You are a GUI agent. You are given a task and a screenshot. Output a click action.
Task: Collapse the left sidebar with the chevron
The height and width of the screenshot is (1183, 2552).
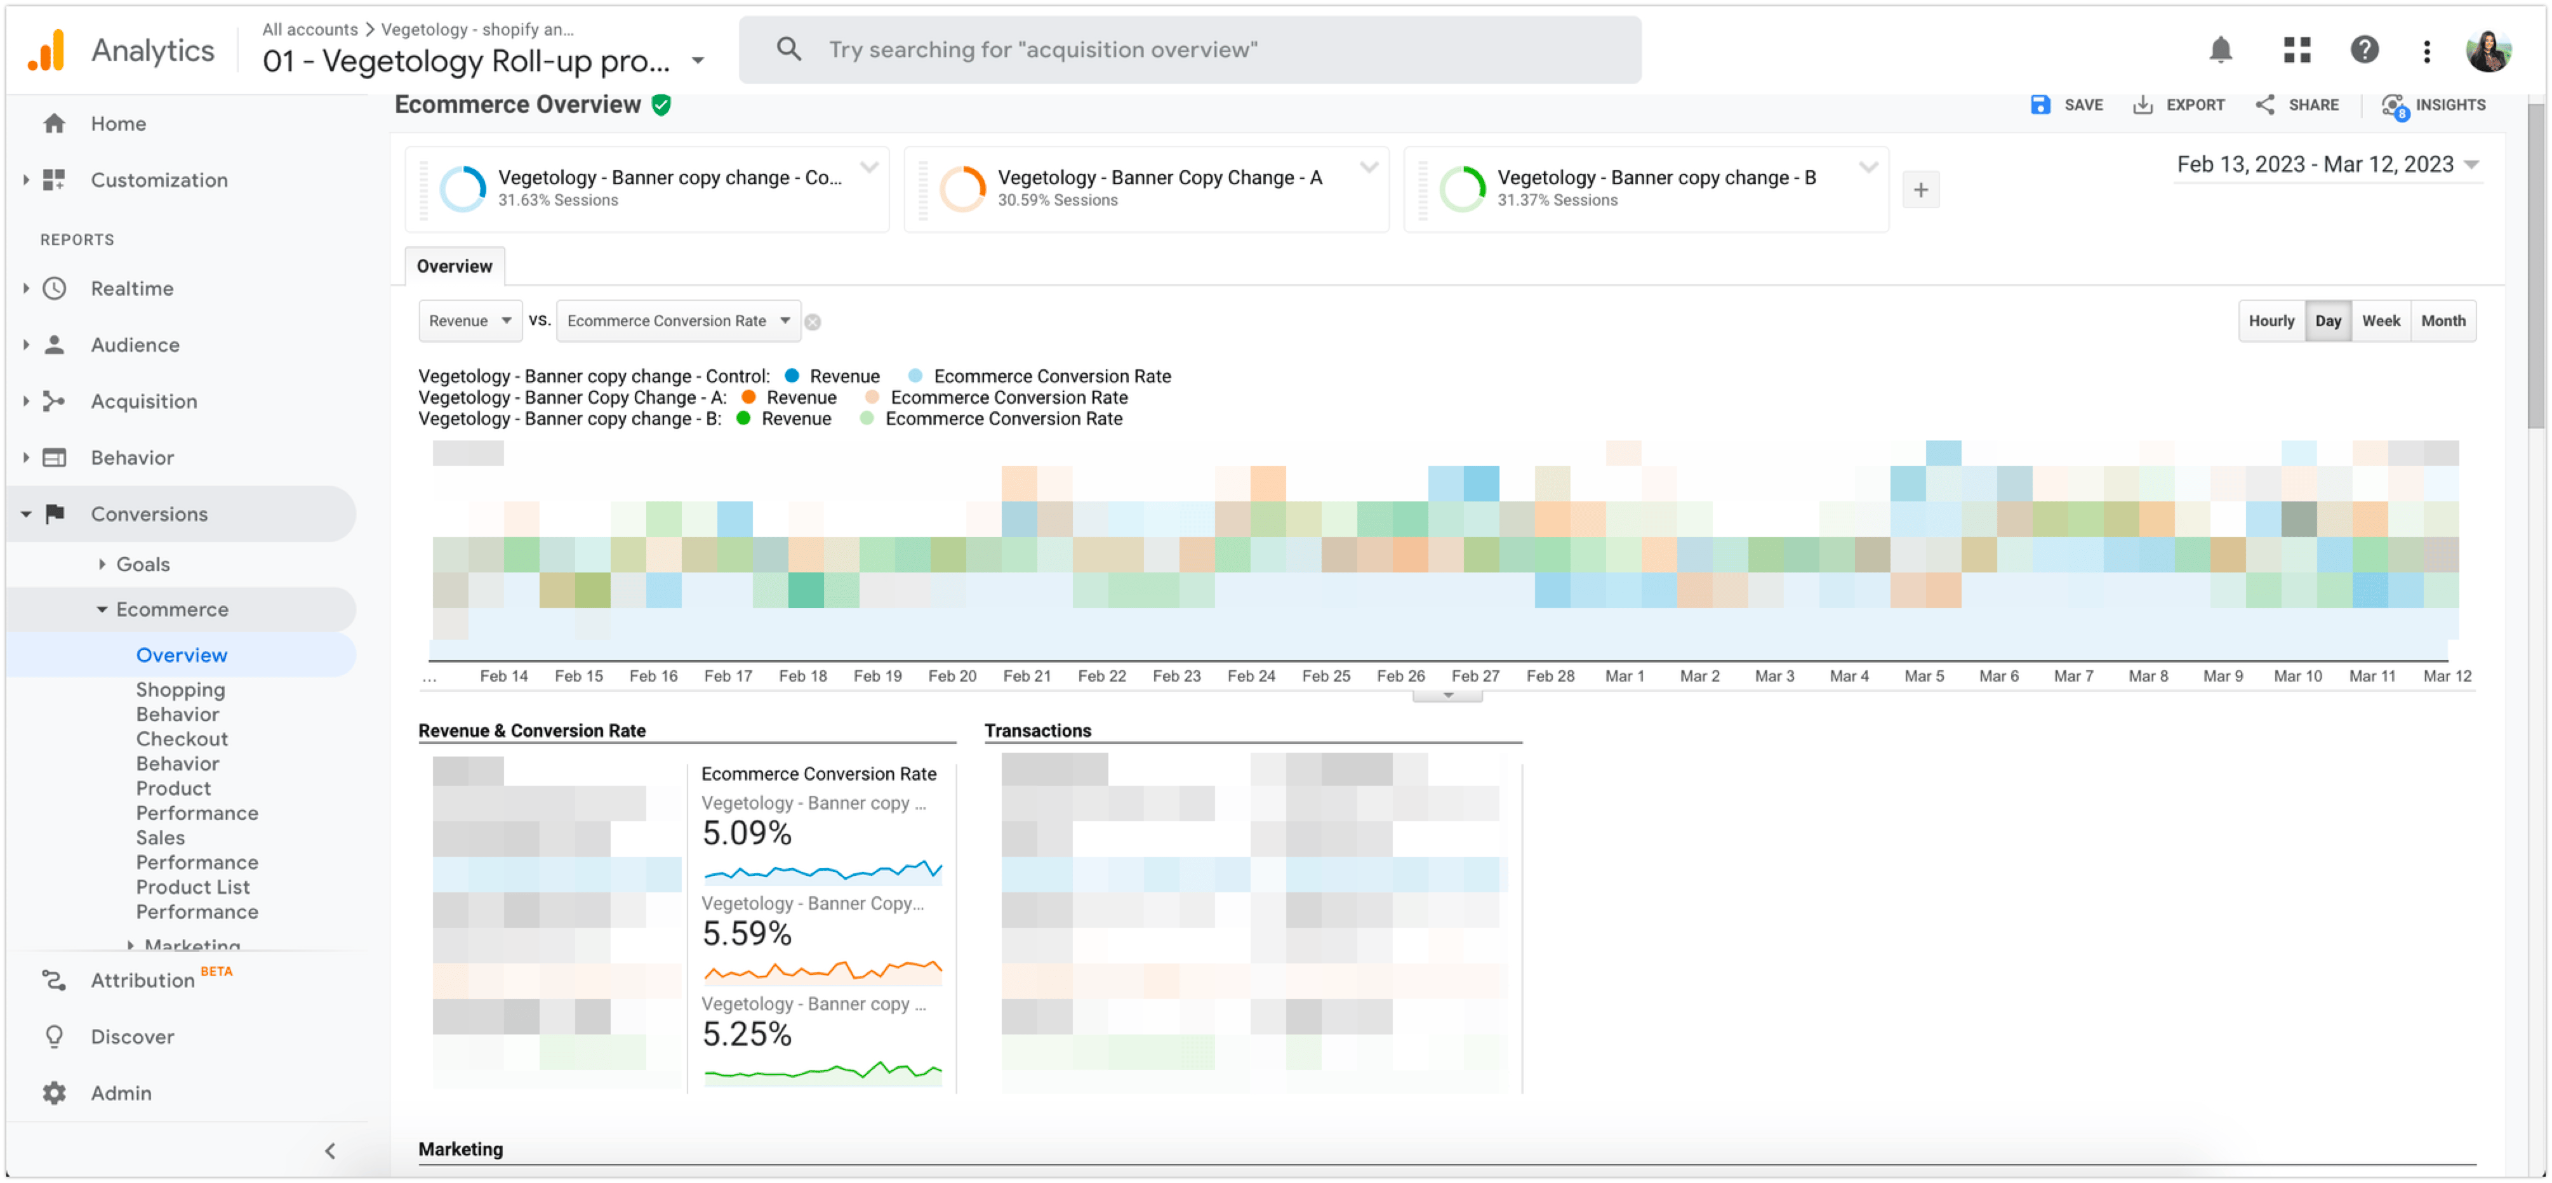[330, 1150]
